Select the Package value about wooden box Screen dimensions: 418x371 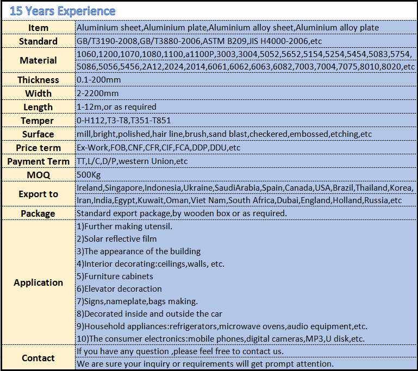pyautogui.click(x=182, y=213)
